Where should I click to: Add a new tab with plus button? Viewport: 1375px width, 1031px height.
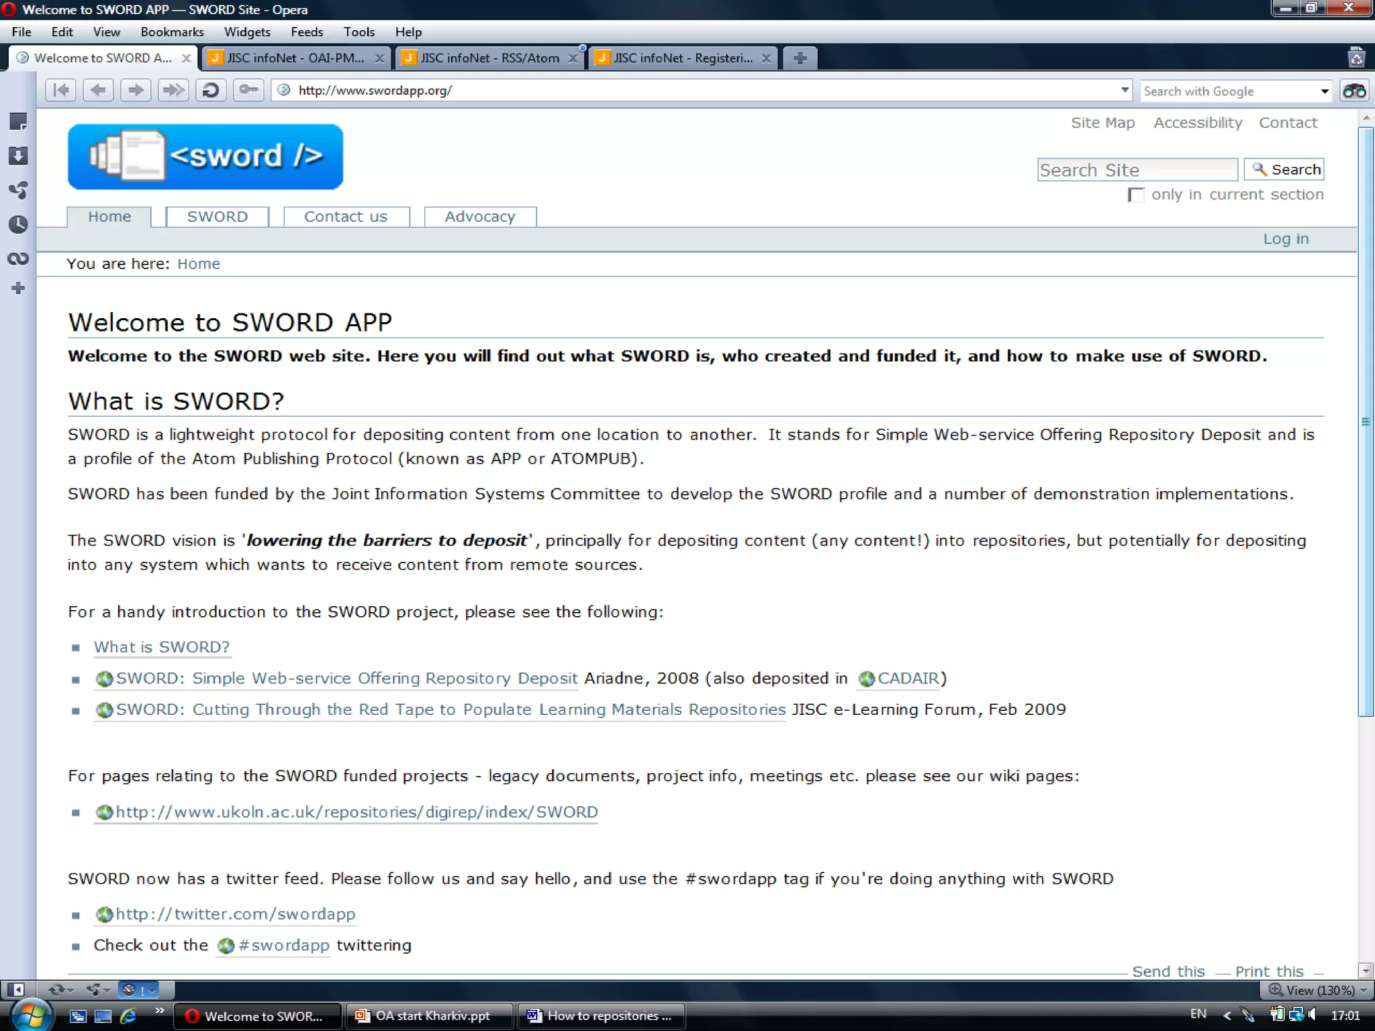coord(799,58)
